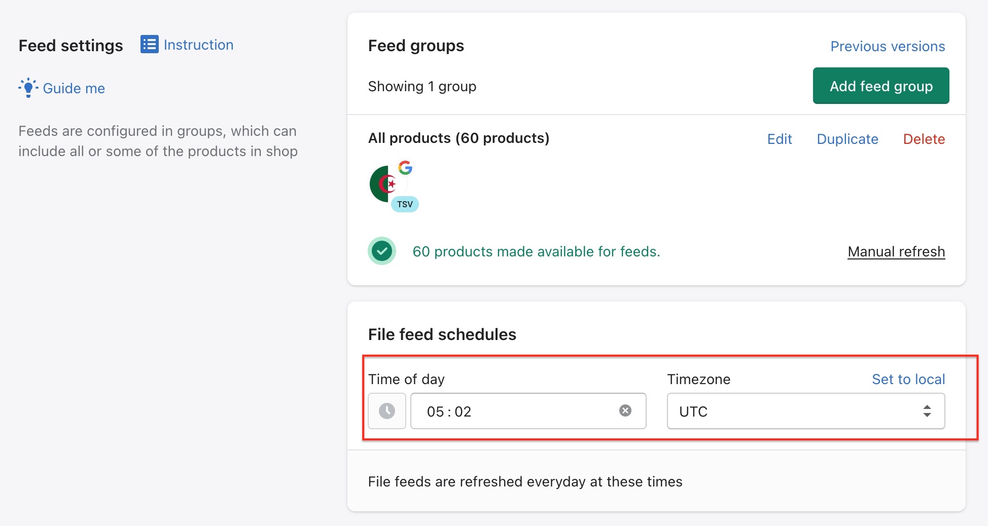
Task: Click the Instruction list icon
Action: pyautogui.click(x=149, y=45)
